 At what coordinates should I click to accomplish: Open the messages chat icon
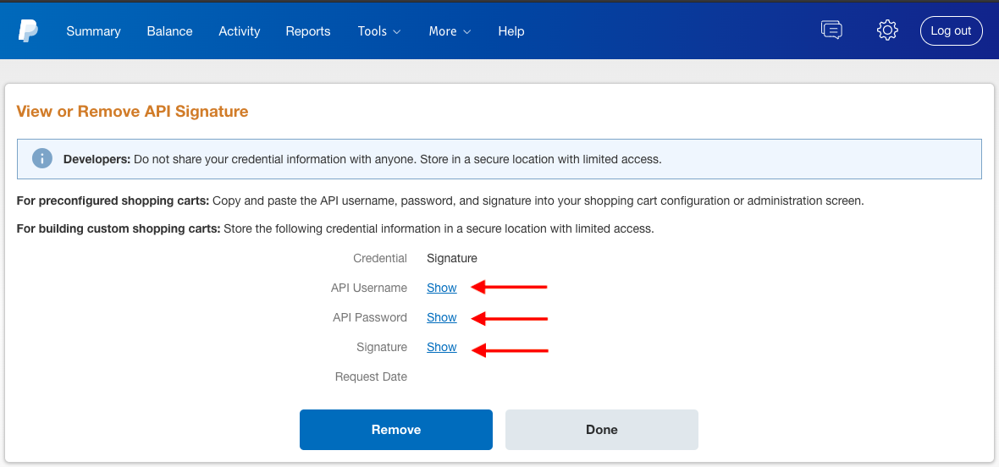(831, 30)
